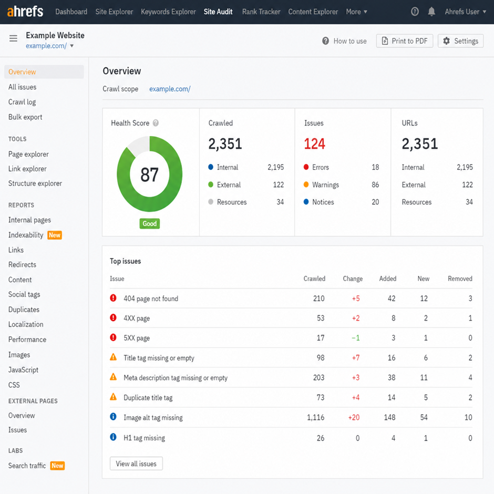Expand the example.com/ project dropdown arrow
This screenshot has width=494, height=494.
72,46
